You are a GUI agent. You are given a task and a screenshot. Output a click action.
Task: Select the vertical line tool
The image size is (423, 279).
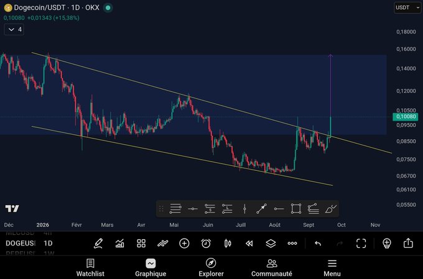point(244,209)
